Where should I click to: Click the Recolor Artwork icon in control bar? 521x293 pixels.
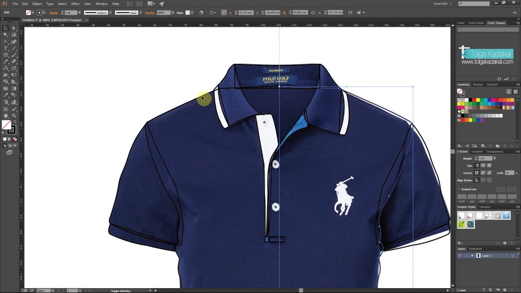pos(201,13)
